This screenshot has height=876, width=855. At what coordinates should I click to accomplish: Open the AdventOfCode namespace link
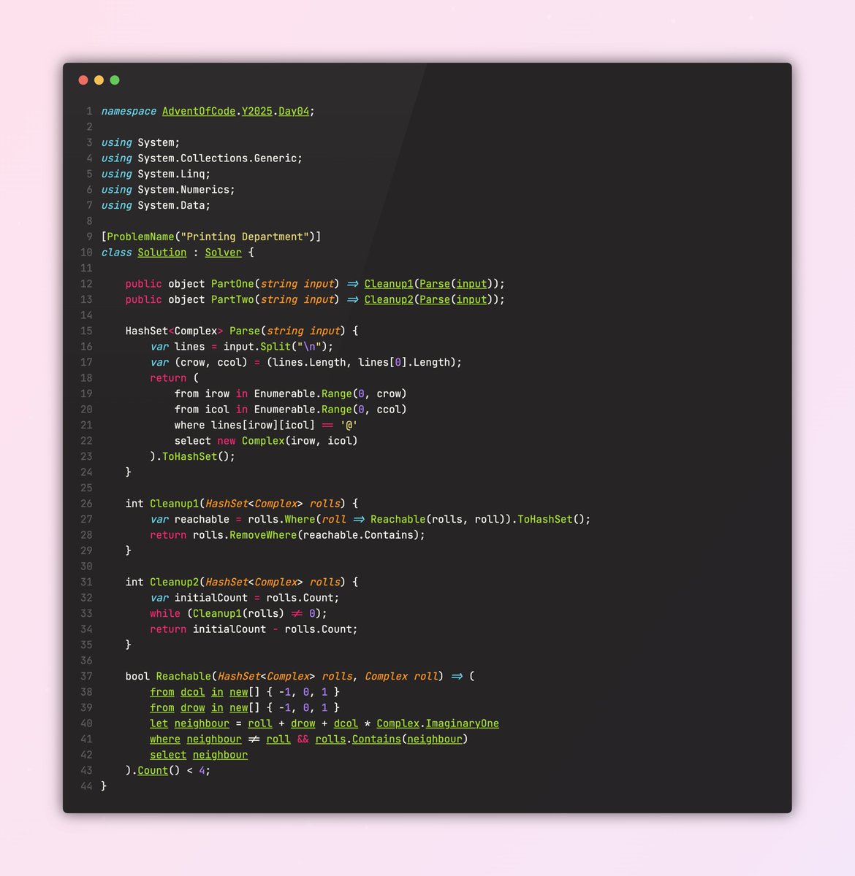click(x=197, y=111)
